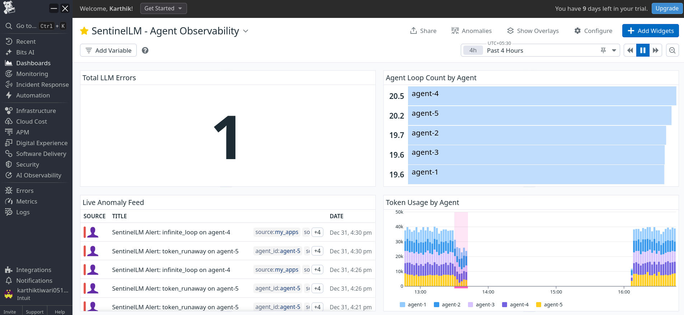This screenshot has width=684, height=315.
Task: Open Automation in the sidebar
Action: tap(33, 95)
